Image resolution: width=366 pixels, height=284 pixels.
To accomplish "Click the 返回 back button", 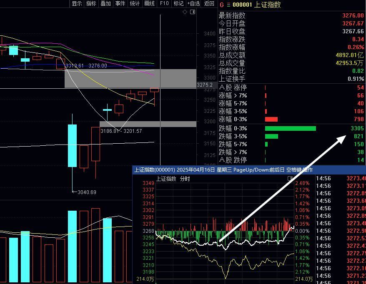I will click(209, 4).
